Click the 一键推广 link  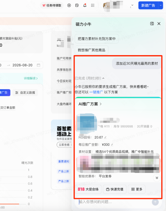(96, 92)
